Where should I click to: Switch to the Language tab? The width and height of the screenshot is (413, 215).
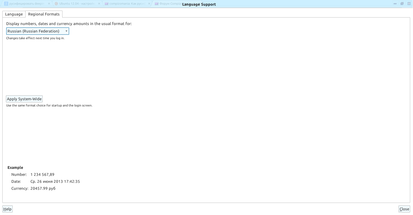[14, 14]
